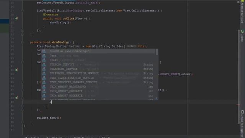
Task: Click the override gutter icon just above the caret line
Action: [16, 98]
